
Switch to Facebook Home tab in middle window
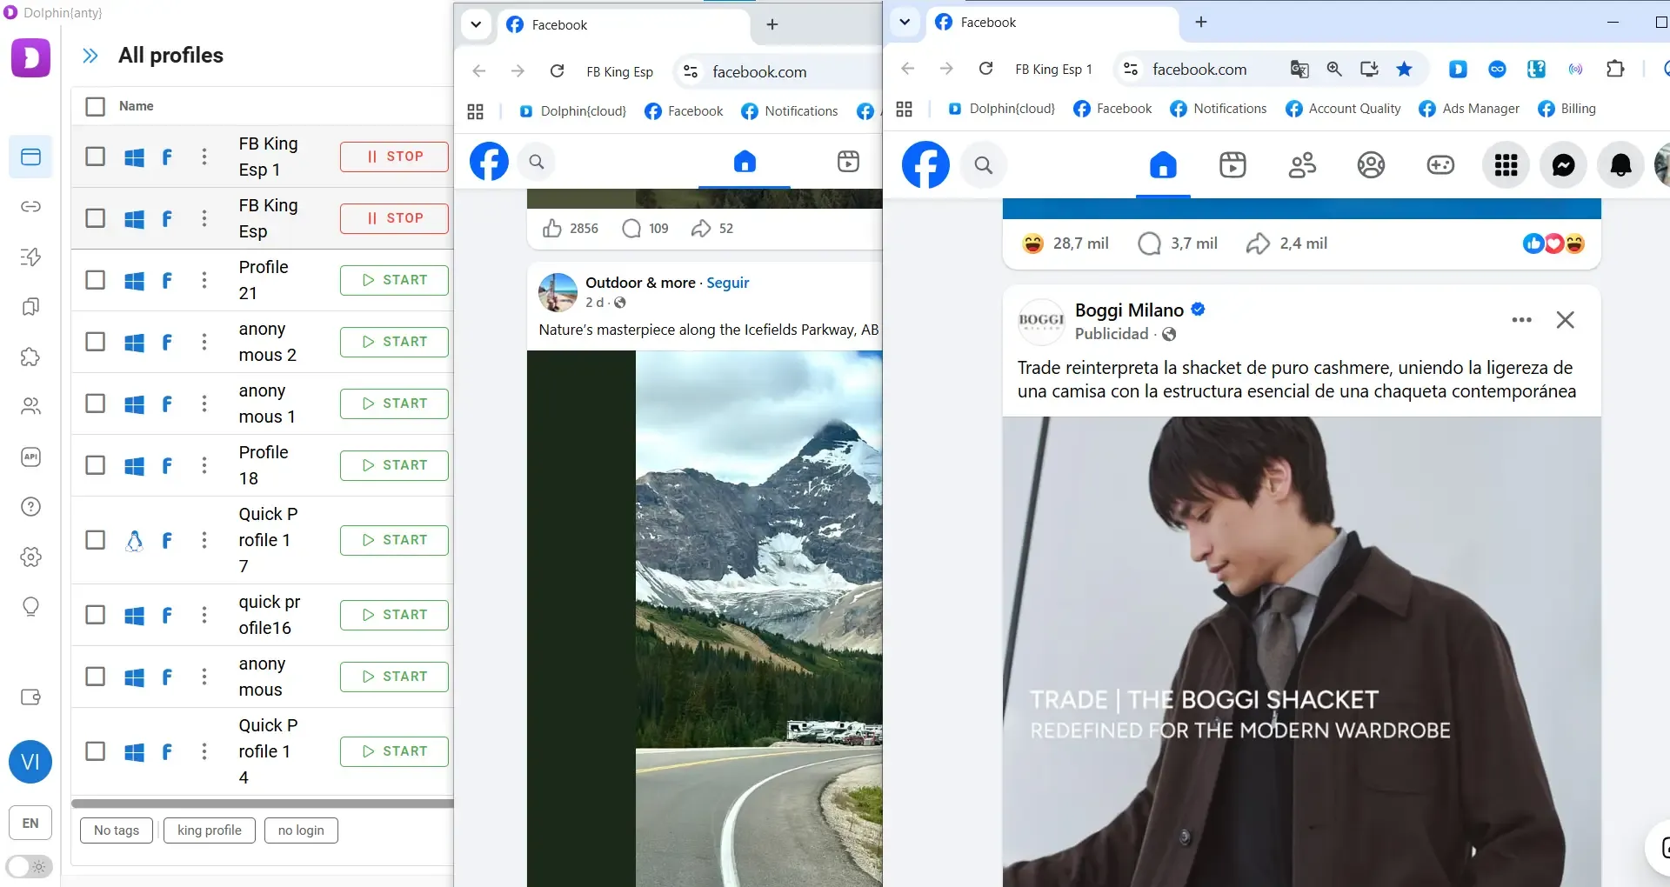[x=745, y=162]
